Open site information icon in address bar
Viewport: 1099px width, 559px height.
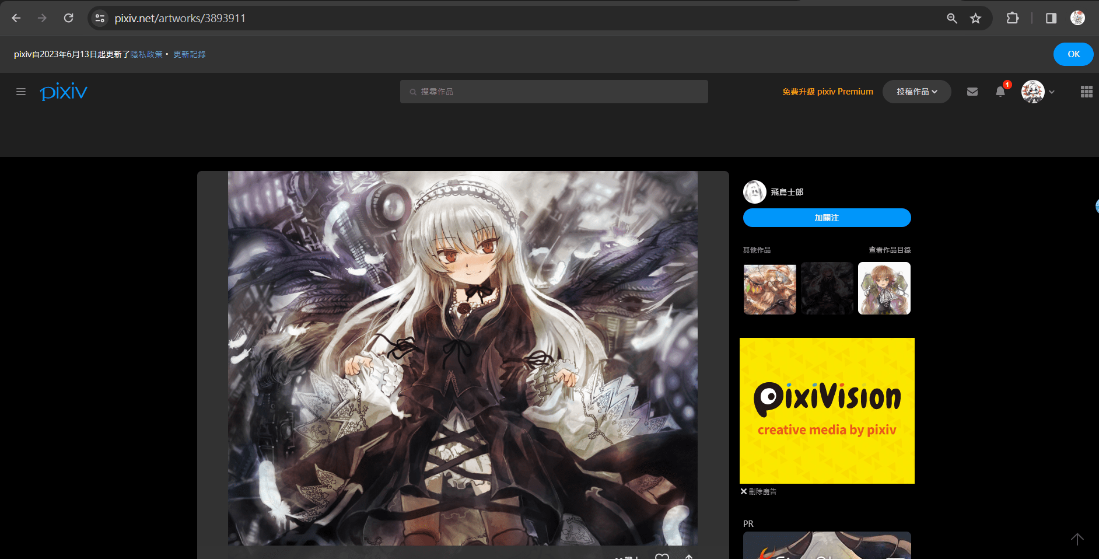coord(100,18)
